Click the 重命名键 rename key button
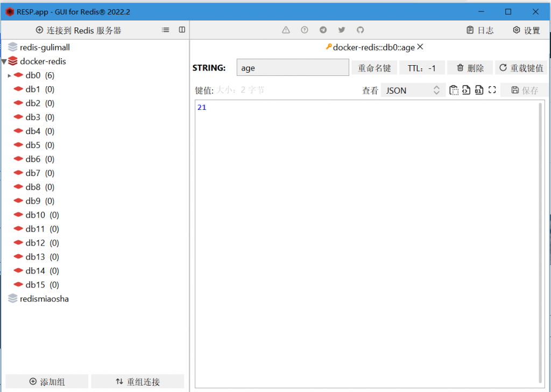The image size is (551, 392). pyautogui.click(x=375, y=68)
